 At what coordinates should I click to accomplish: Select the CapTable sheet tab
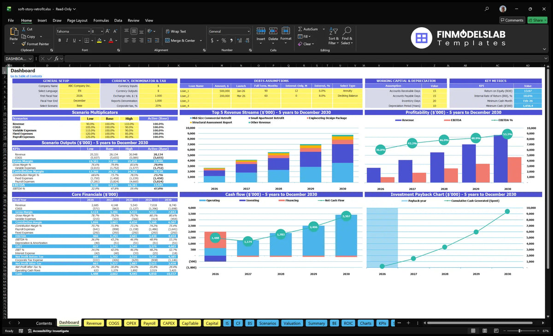point(190,323)
